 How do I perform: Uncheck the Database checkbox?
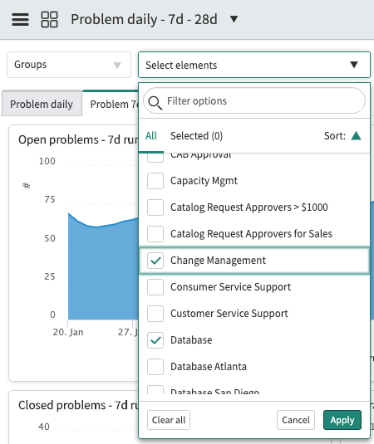[x=155, y=340]
